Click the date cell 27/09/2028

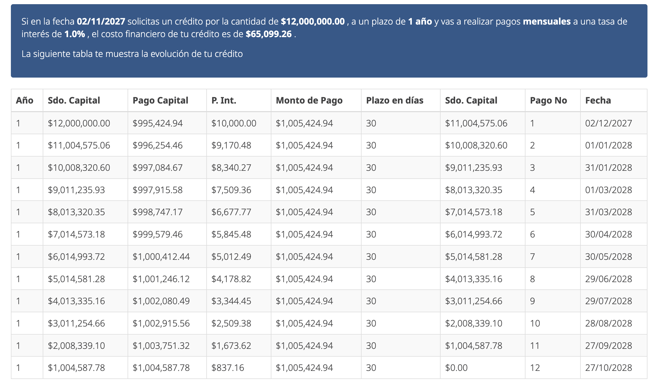(x=614, y=345)
